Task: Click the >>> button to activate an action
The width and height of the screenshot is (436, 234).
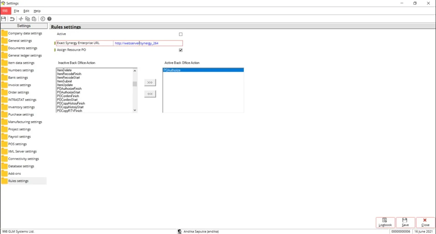Action: [150, 82]
